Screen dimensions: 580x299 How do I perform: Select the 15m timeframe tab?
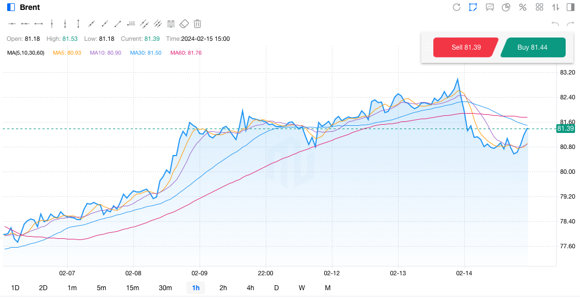click(132, 288)
